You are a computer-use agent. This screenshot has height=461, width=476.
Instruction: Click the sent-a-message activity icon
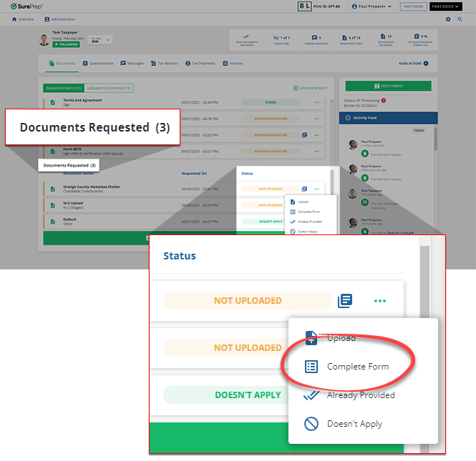pos(365,202)
